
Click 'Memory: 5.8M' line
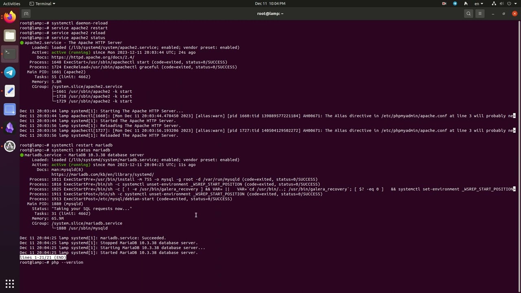tap(46, 82)
